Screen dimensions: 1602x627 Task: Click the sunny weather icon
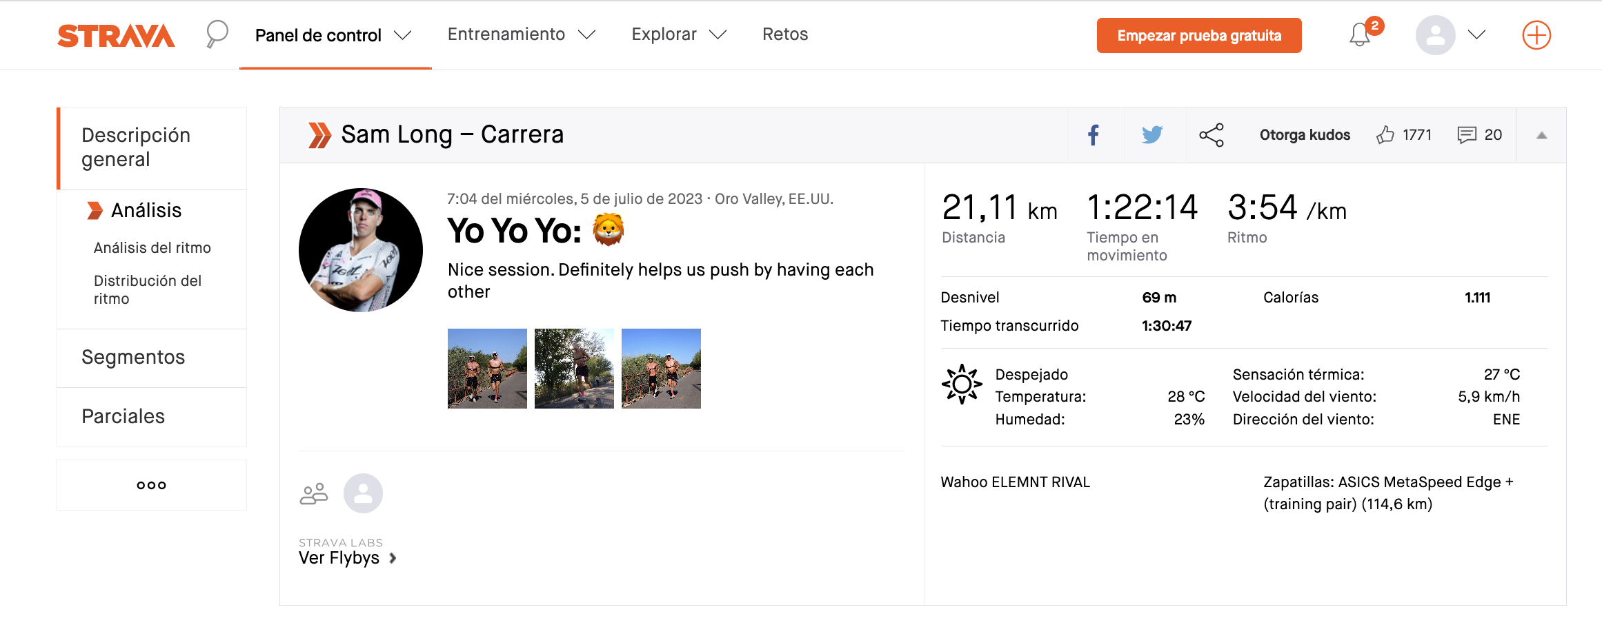tap(962, 384)
